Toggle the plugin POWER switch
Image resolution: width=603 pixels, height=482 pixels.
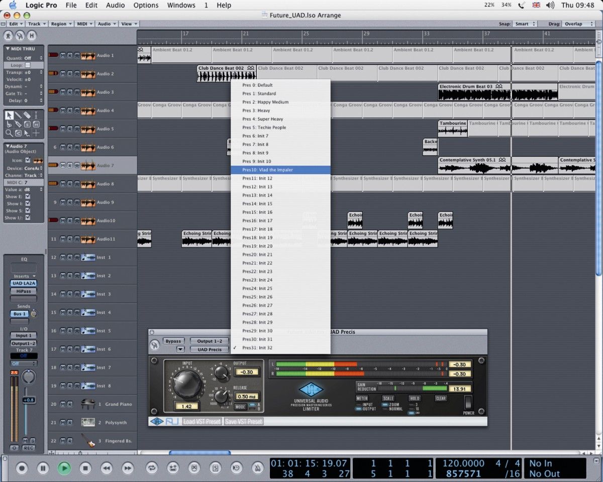click(468, 402)
